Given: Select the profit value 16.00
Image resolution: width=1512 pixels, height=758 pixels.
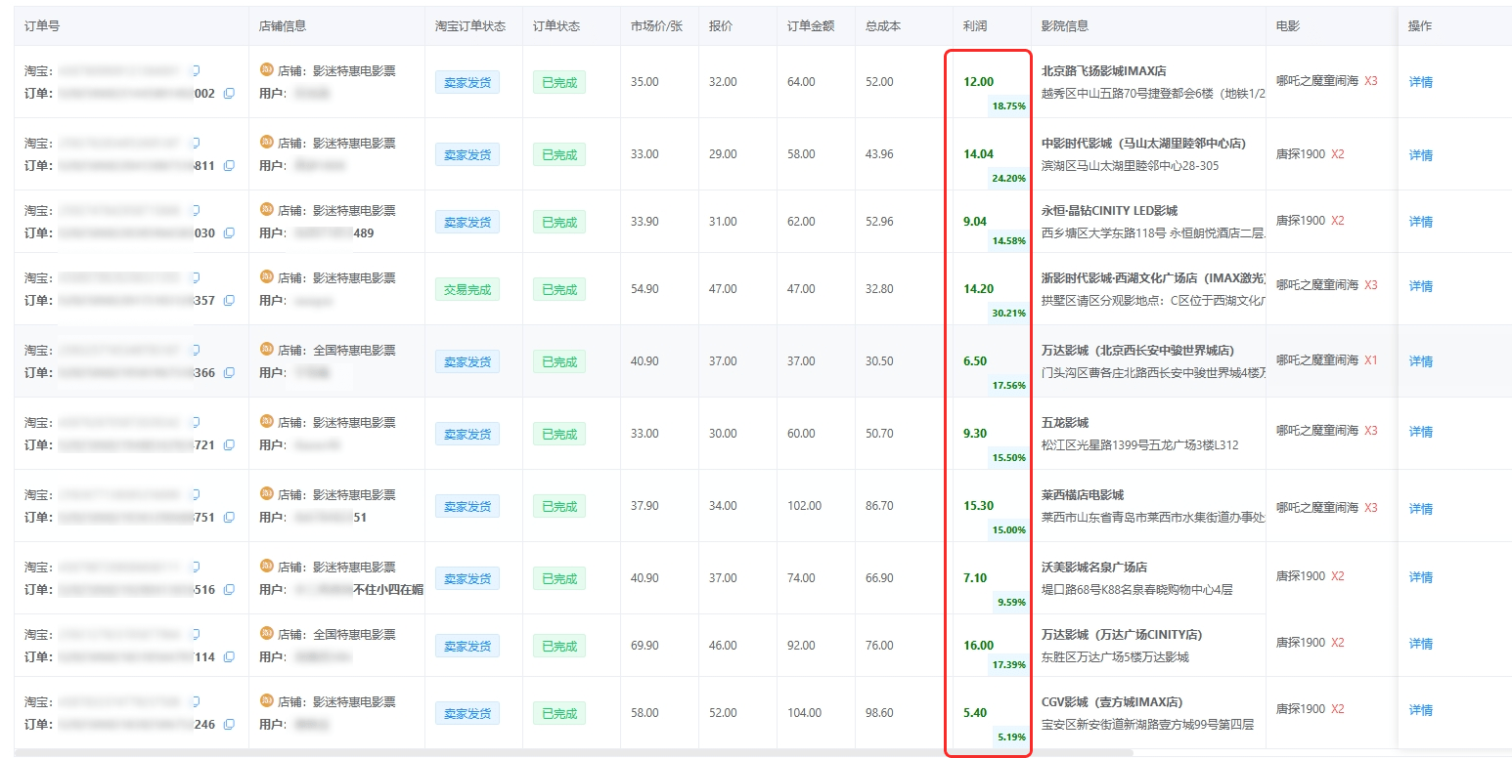Looking at the screenshot, I should [x=978, y=646].
